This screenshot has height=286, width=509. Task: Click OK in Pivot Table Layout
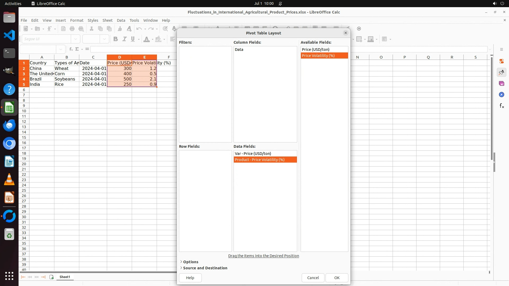pyautogui.click(x=337, y=278)
